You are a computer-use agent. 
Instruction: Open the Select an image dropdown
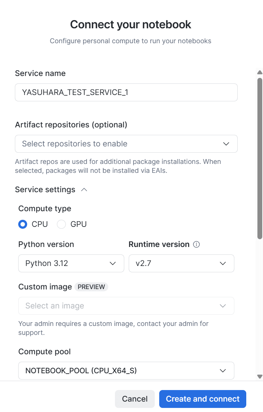126,306
